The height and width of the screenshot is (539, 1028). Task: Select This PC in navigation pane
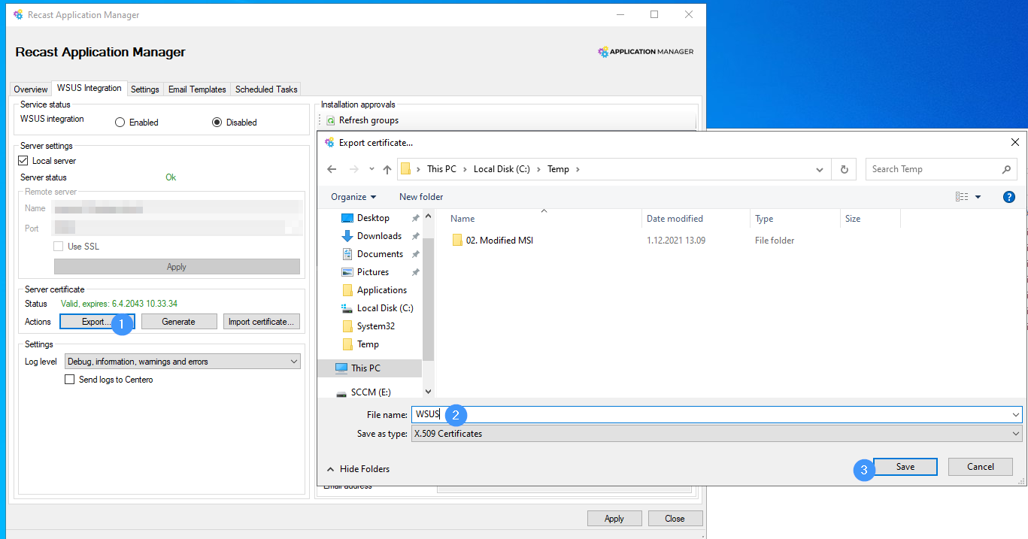click(x=365, y=368)
